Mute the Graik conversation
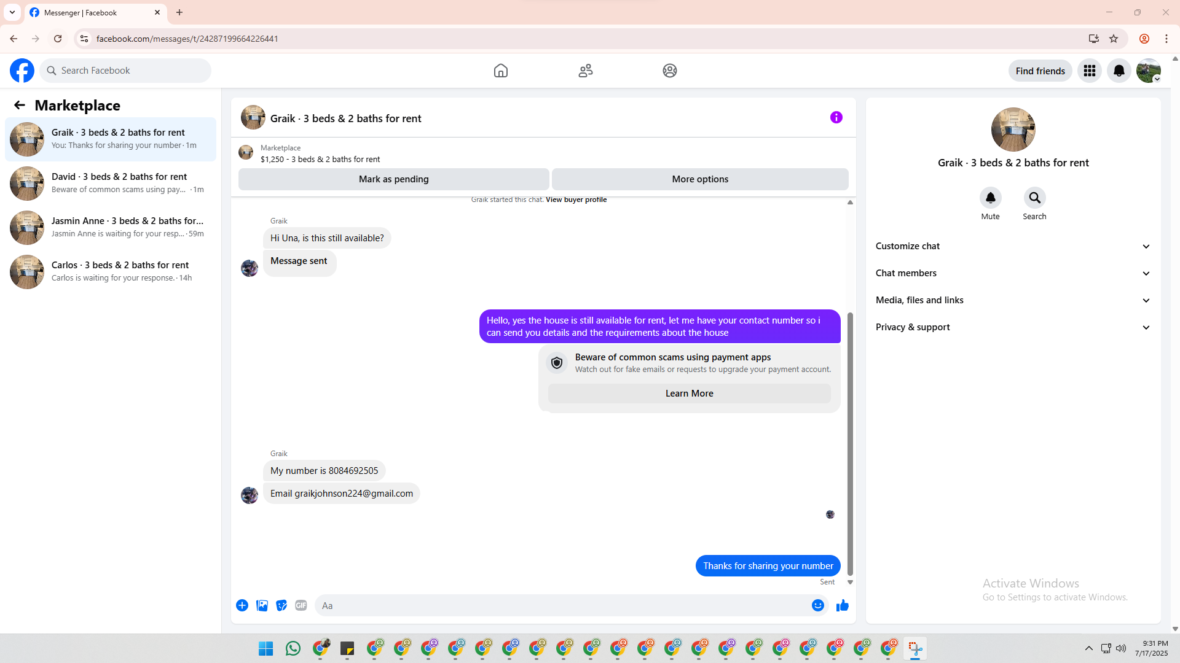 tap(991, 198)
